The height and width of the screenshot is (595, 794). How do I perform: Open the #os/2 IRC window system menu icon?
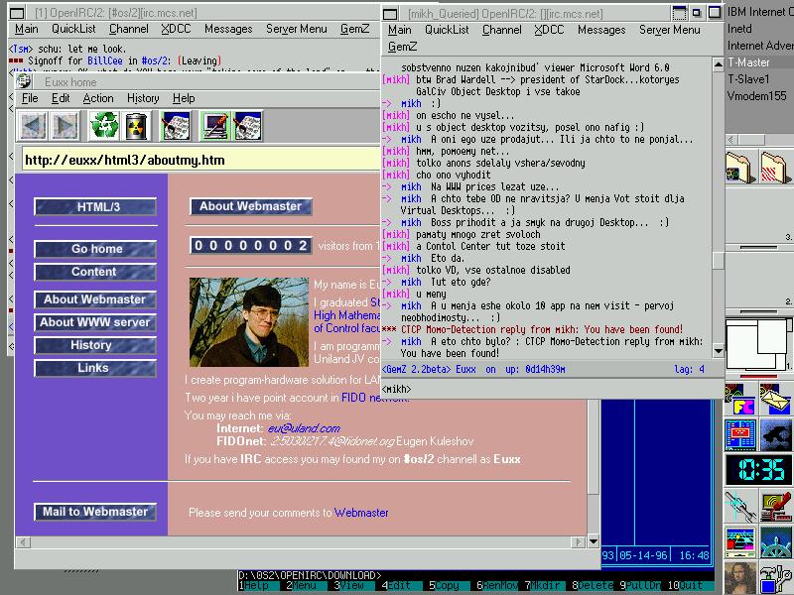pos(17,13)
